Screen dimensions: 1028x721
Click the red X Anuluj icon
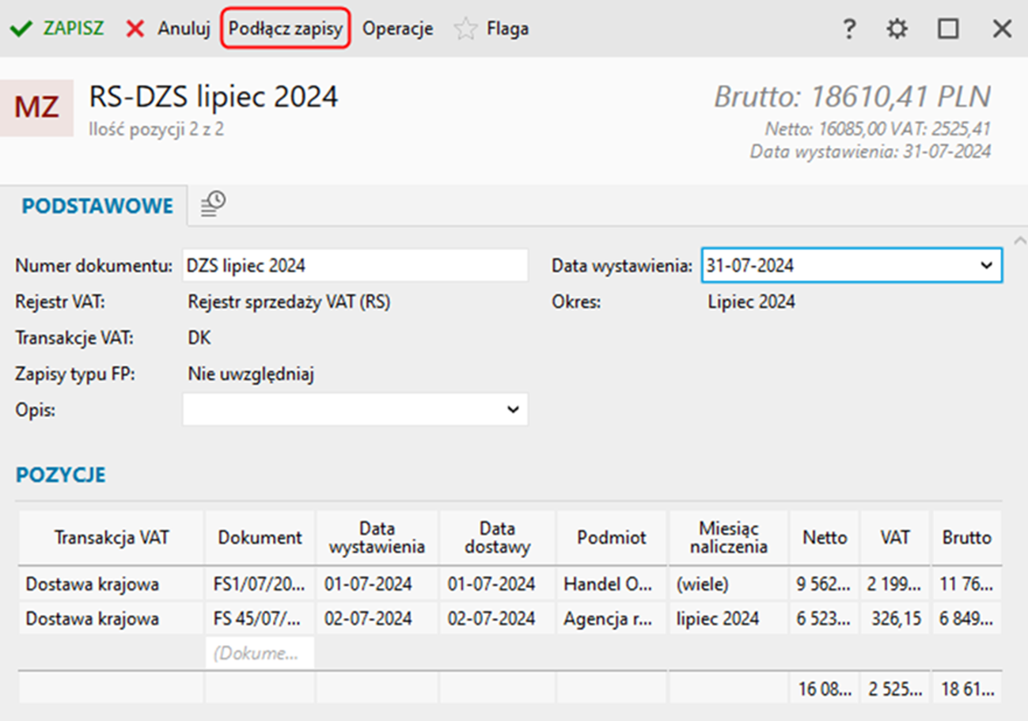[135, 29]
